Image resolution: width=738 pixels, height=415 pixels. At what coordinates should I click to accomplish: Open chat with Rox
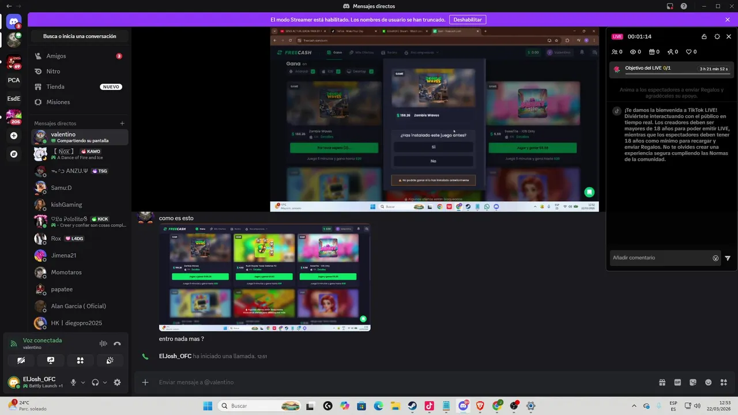tap(80, 239)
